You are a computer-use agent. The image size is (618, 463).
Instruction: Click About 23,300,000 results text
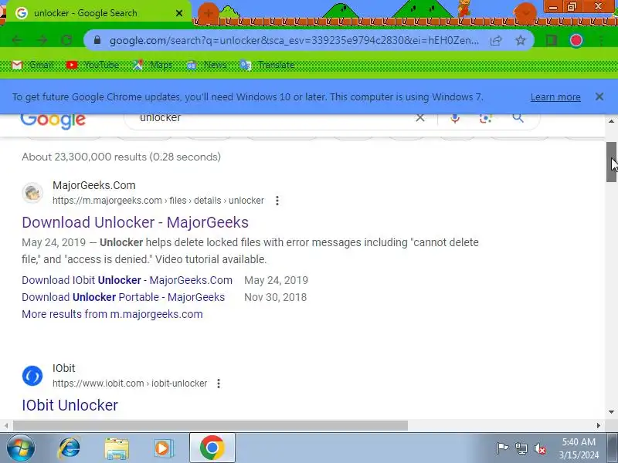pyautogui.click(x=121, y=157)
